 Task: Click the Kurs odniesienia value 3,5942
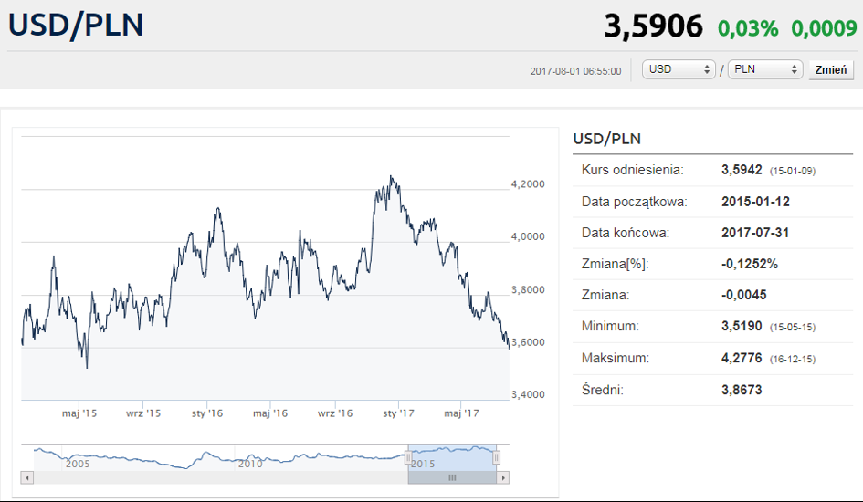coord(742,170)
